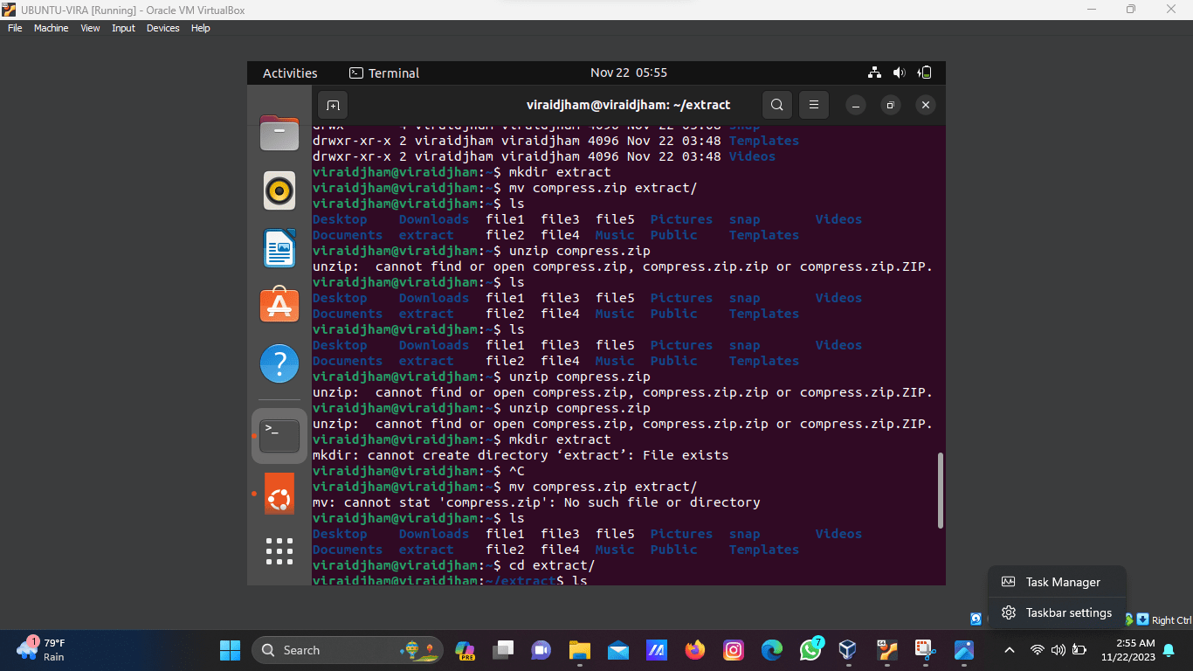1193x671 pixels.
Task: Click the UBUNTU-VIRA VirtualBox window title
Action: click(x=133, y=10)
